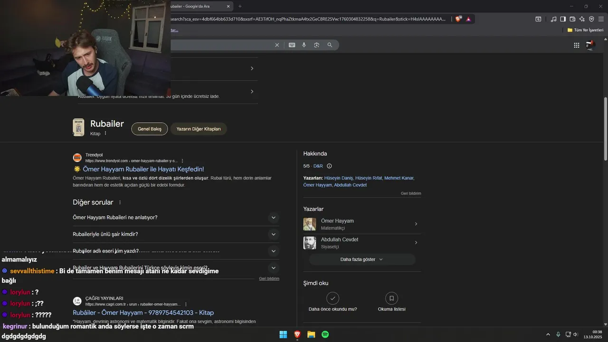This screenshot has height=342, width=608.
Task: Switch to the Rubailer Google search tab
Action: (197, 6)
